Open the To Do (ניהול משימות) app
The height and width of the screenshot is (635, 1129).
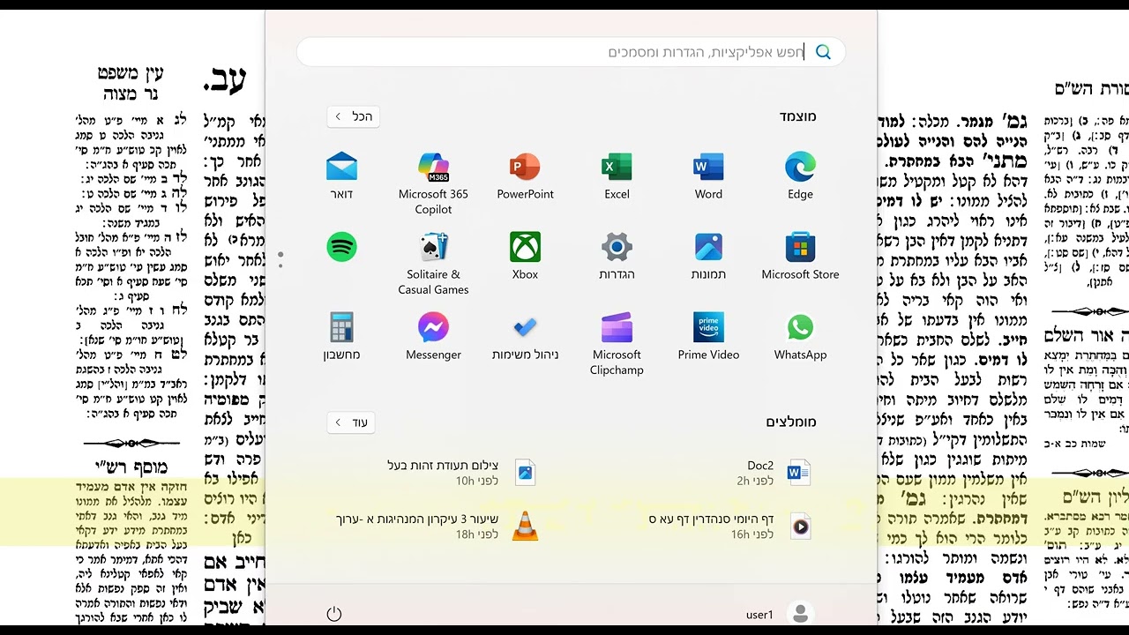[525, 337]
